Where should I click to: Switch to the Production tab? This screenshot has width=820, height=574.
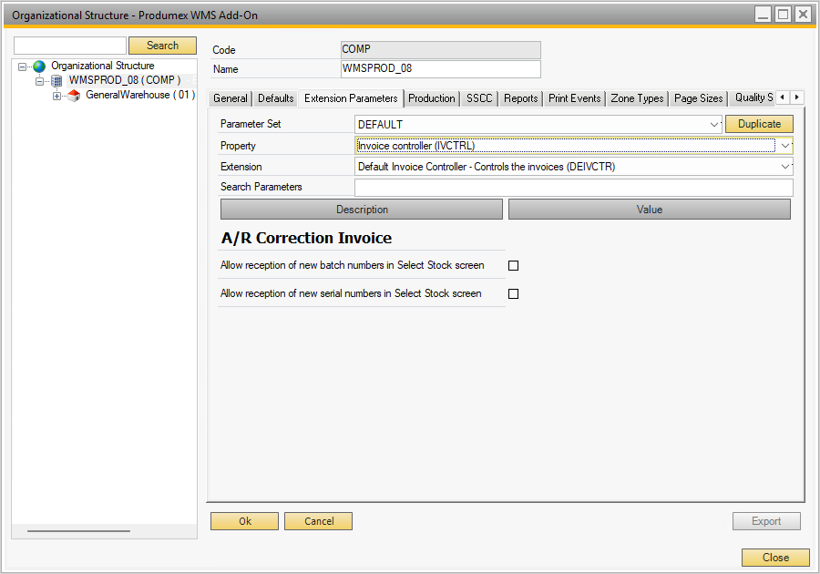(x=431, y=98)
